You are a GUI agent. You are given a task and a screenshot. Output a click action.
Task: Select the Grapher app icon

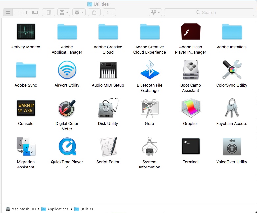(x=191, y=108)
